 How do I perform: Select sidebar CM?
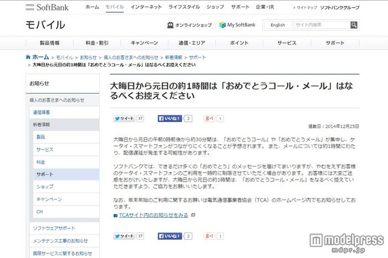[66, 212]
